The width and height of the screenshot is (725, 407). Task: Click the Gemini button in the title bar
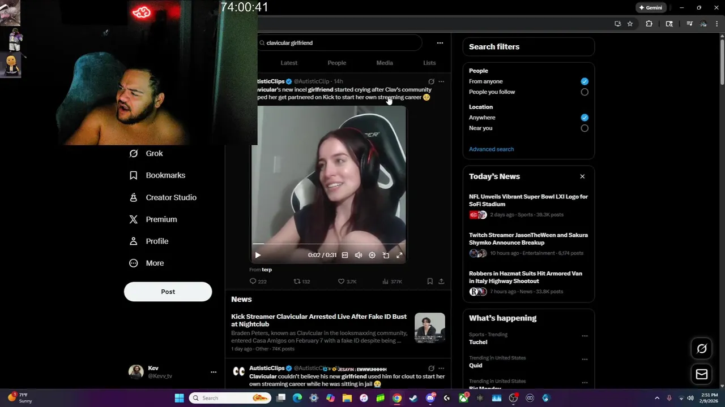click(x=650, y=8)
